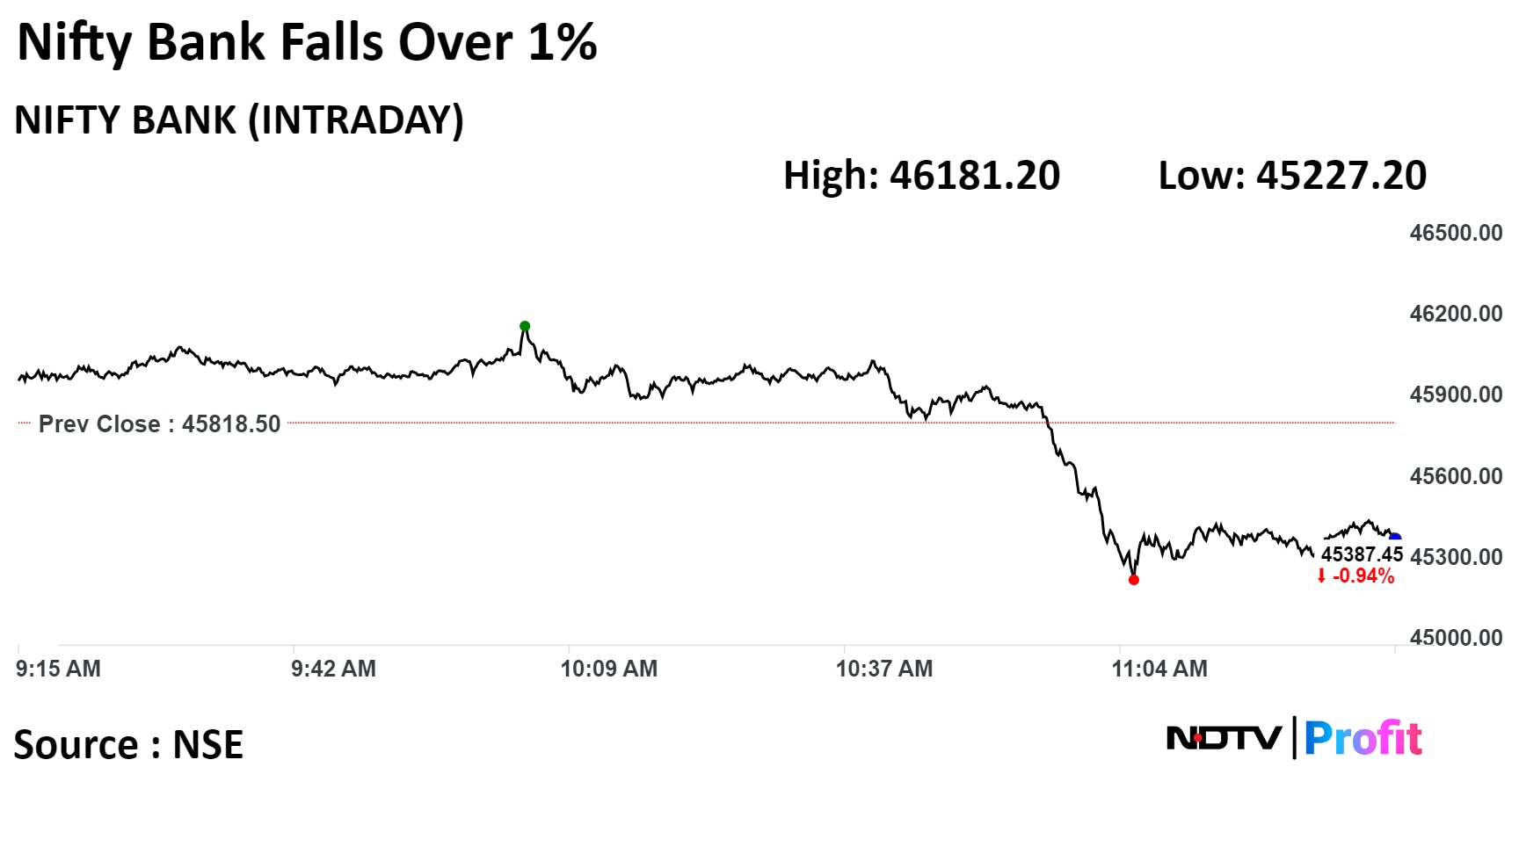Select the 11:04 AM time axis label

click(x=1159, y=669)
